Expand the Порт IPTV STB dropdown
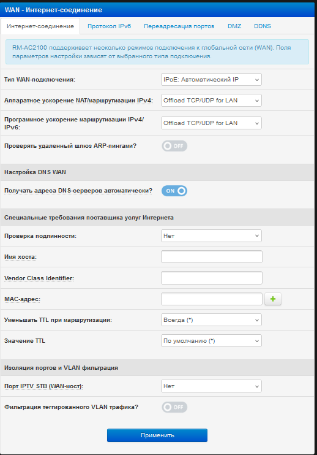The height and width of the screenshot is (455, 317). [211, 386]
